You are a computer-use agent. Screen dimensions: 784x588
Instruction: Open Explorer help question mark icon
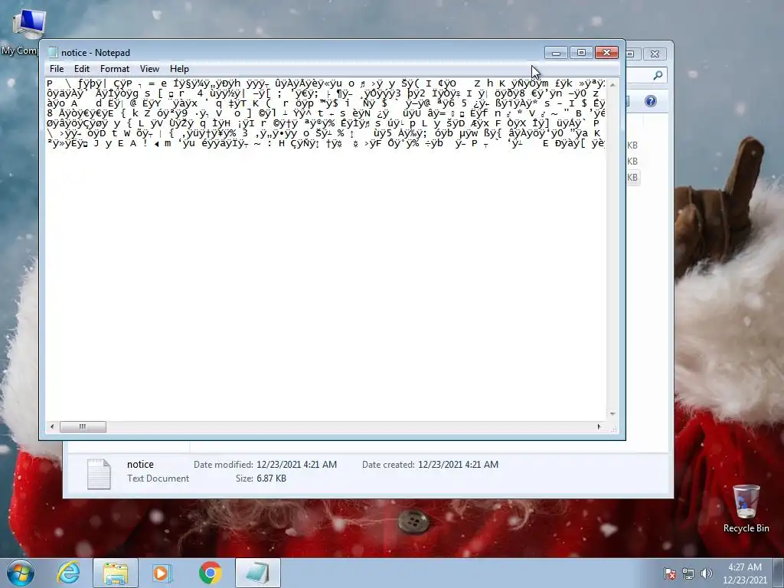651,102
